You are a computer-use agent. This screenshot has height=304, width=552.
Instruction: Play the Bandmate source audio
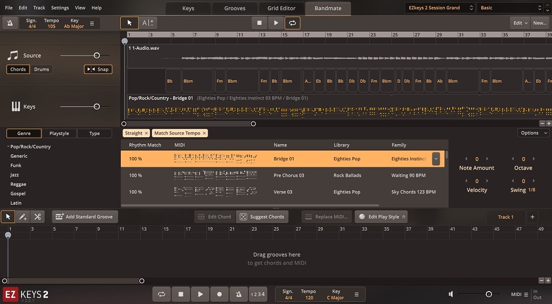[276, 23]
